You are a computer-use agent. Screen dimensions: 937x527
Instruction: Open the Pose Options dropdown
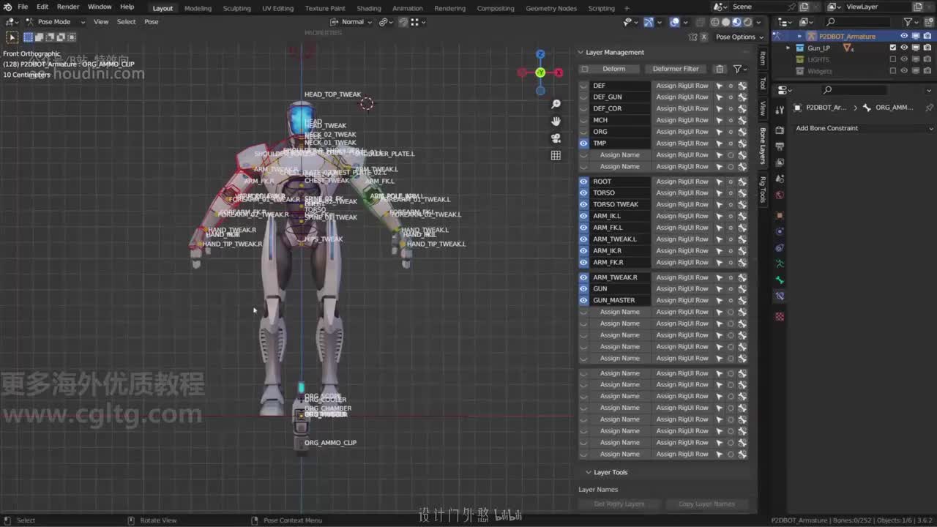[x=739, y=37]
